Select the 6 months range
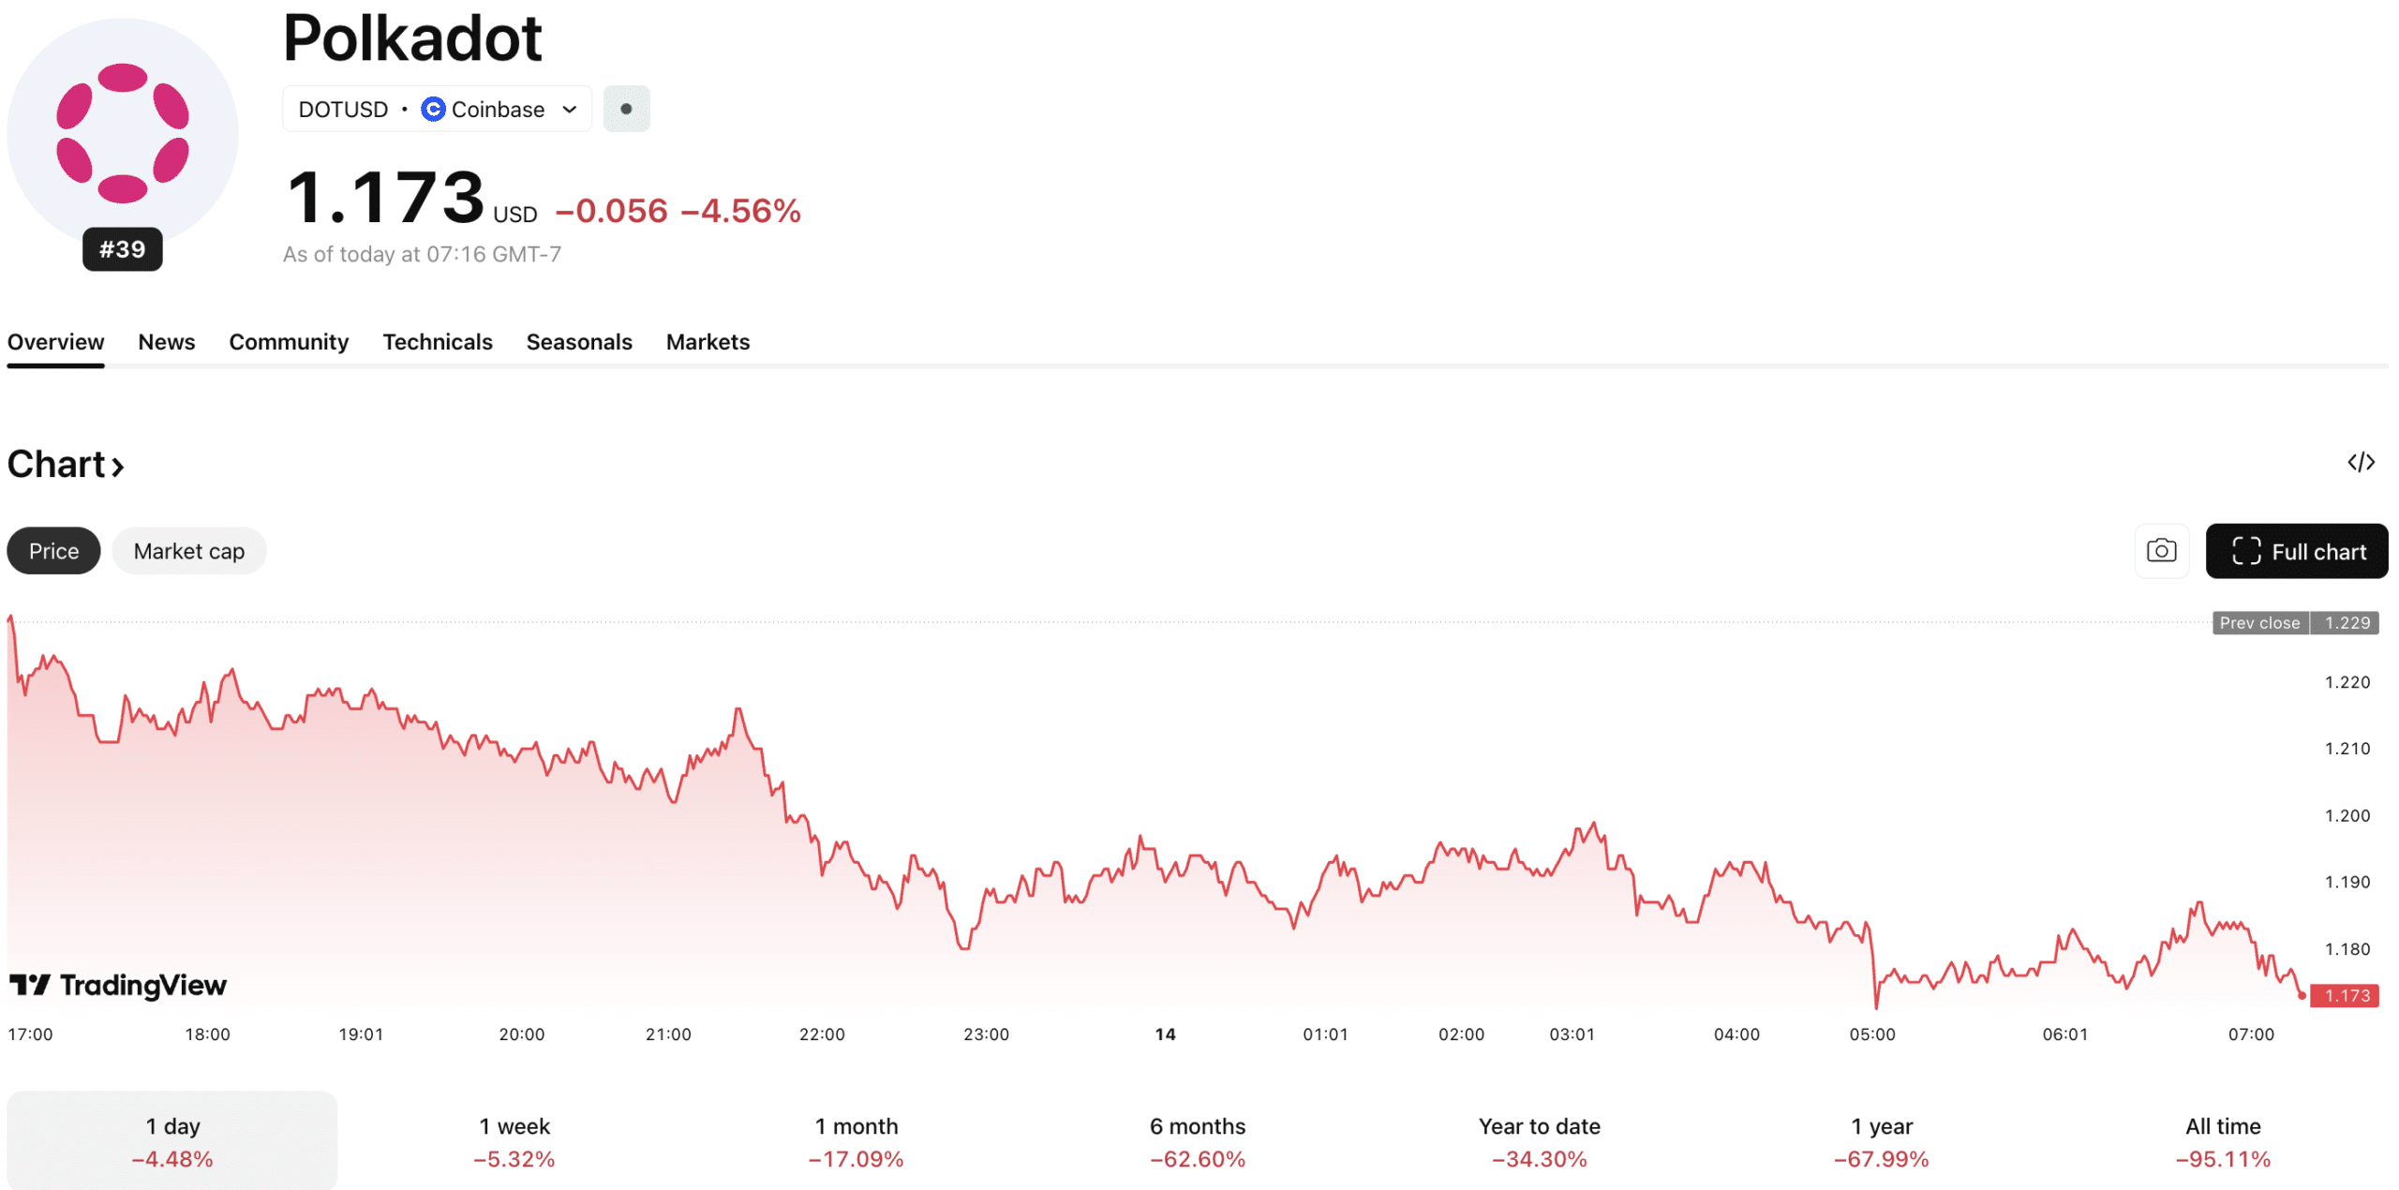This screenshot has height=1190, width=2399. (1198, 1142)
